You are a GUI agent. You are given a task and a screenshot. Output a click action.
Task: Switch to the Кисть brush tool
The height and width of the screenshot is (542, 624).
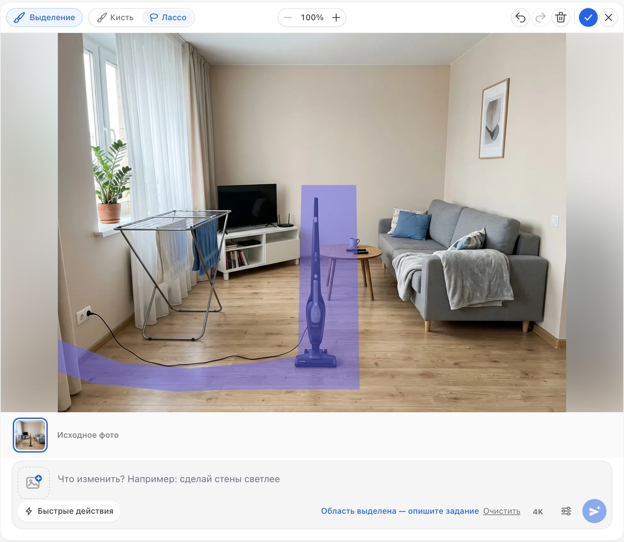(115, 18)
